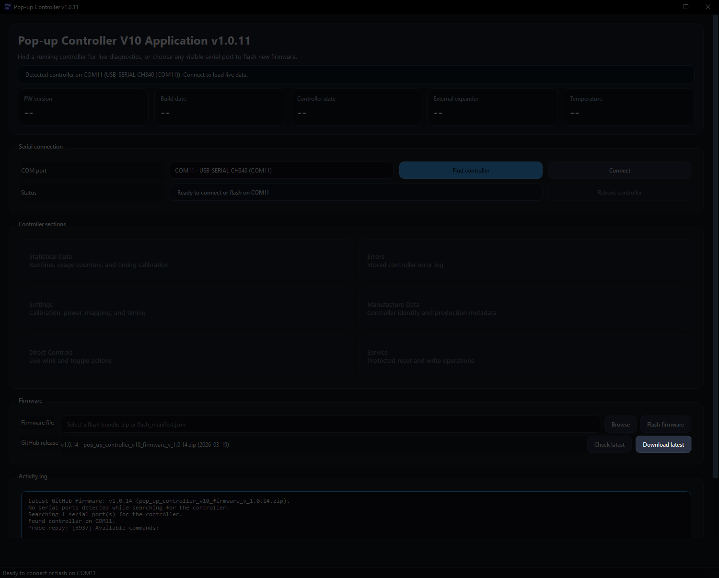Click the detected controller banner on COM11
The height and width of the screenshot is (578, 719).
click(356, 74)
